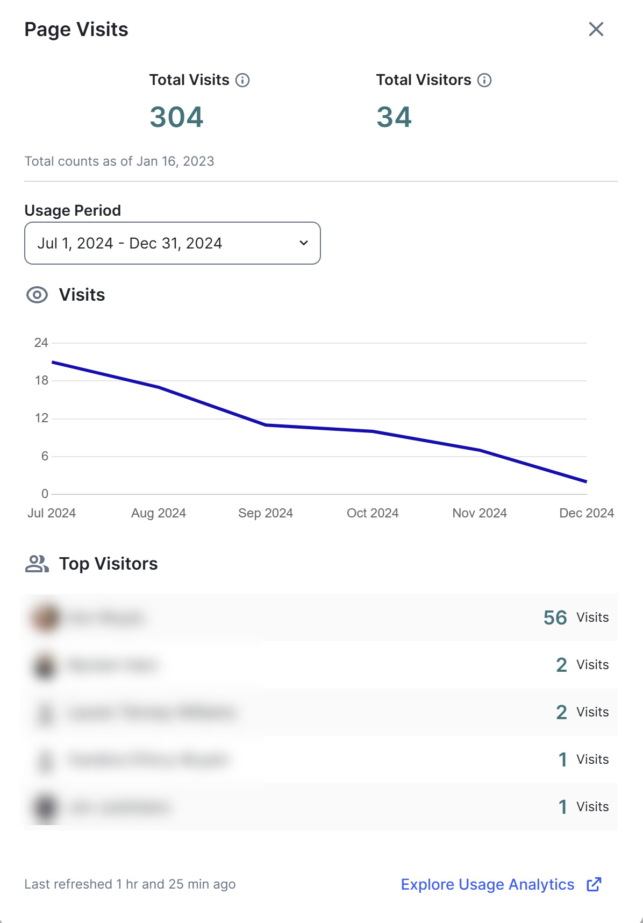Click the people icon beside Top Visitors
The width and height of the screenshot is (643, 923).
click(37, 564)
